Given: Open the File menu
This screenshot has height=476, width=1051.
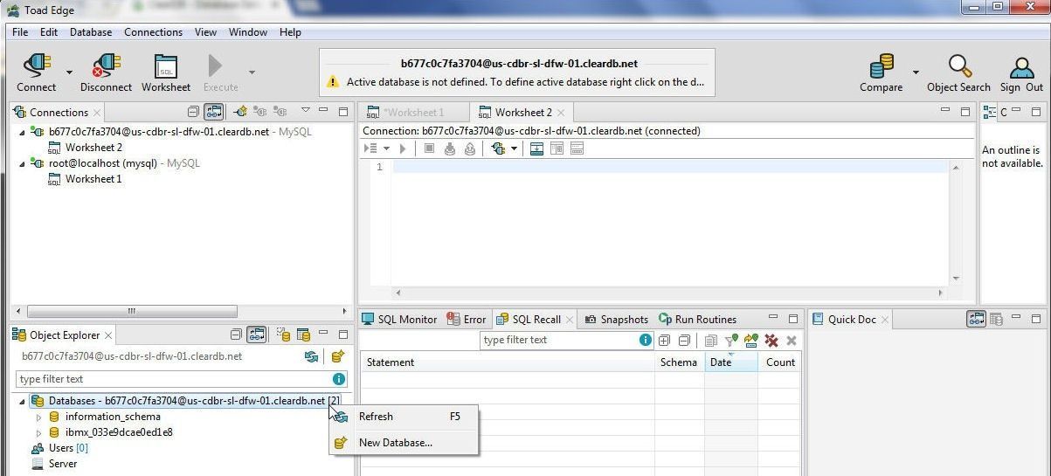Looking at the screenshot, I should tap(20, 32).
